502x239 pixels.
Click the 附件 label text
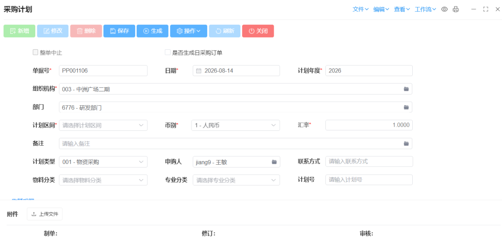[12, 214]
